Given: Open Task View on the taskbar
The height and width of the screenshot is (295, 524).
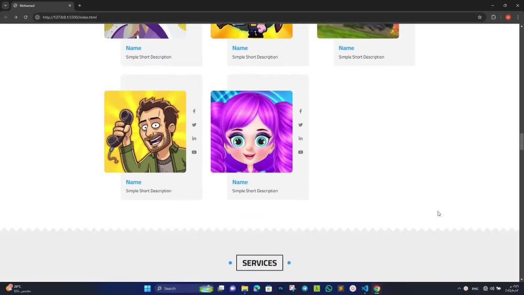Looking at the screenshot, I should [x=221, y=288].
